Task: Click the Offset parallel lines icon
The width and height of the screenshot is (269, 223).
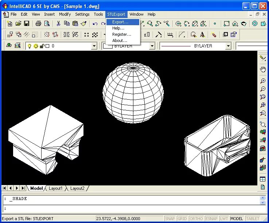Action: click(x=27, y=35)
